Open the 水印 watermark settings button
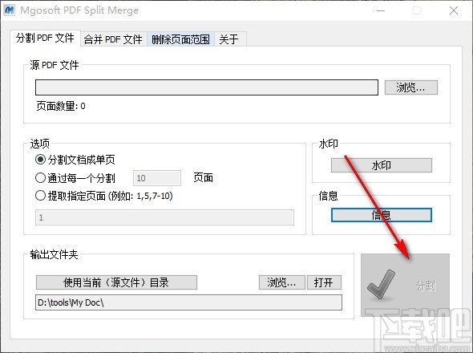Viewport: 473px width, 353px height. point(382,165)
